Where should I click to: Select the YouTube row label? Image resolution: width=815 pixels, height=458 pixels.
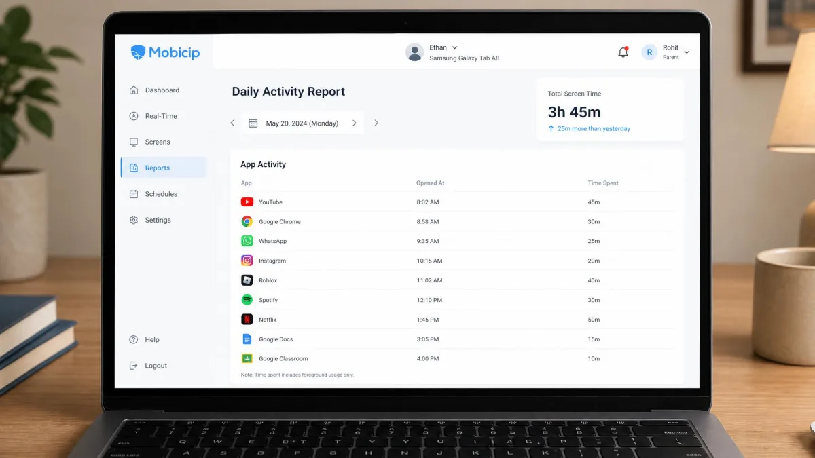(270, 202)
